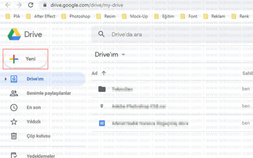The image size is (253, 158).
Task: Click the Çöp kutusu trash icon
Action: [x=14, y=136]
